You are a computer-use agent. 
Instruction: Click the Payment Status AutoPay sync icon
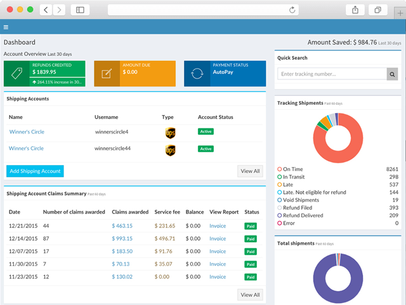(x=197, y=74)
